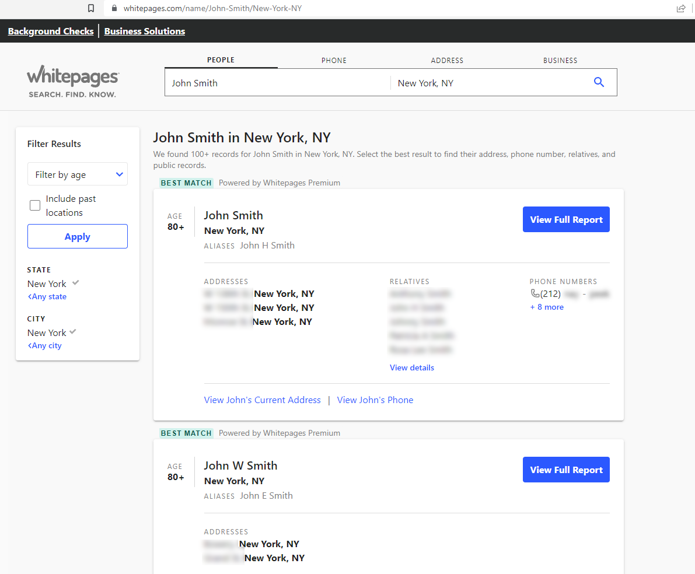Click New York under STATE filter

[x=47, y=283]
